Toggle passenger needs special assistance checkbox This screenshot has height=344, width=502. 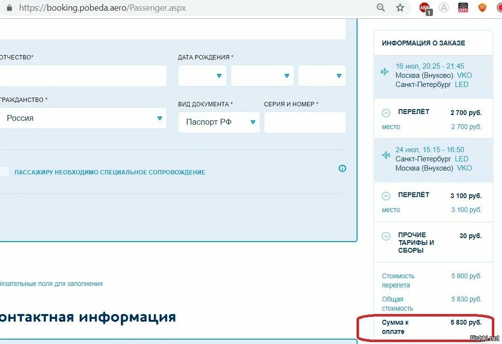point(4,172)
